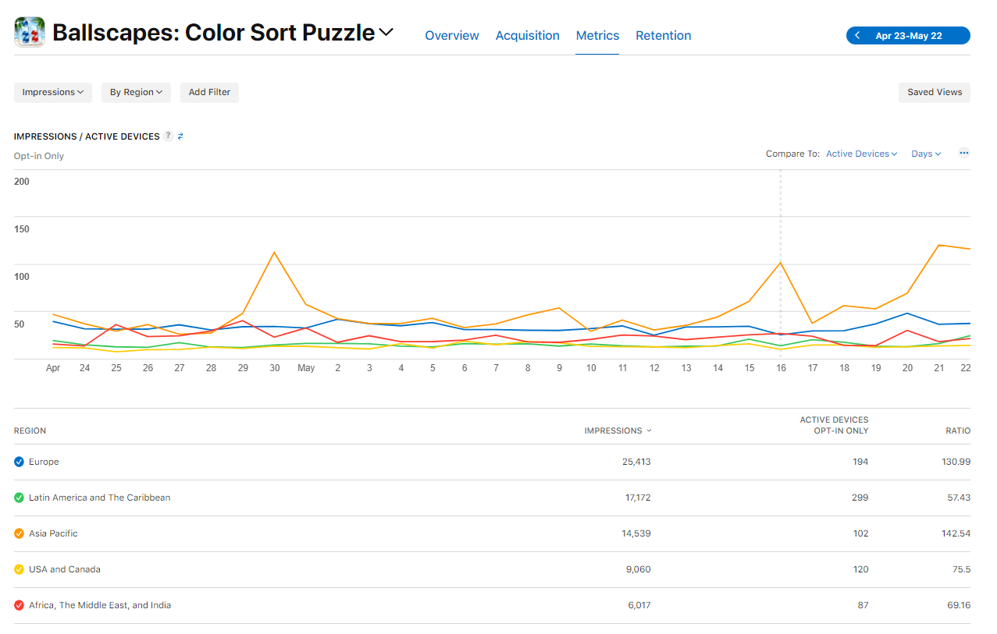The image size is (997, 634).
Task: Uncheck the Europe region checkbox
Action: tap(20, 462)
